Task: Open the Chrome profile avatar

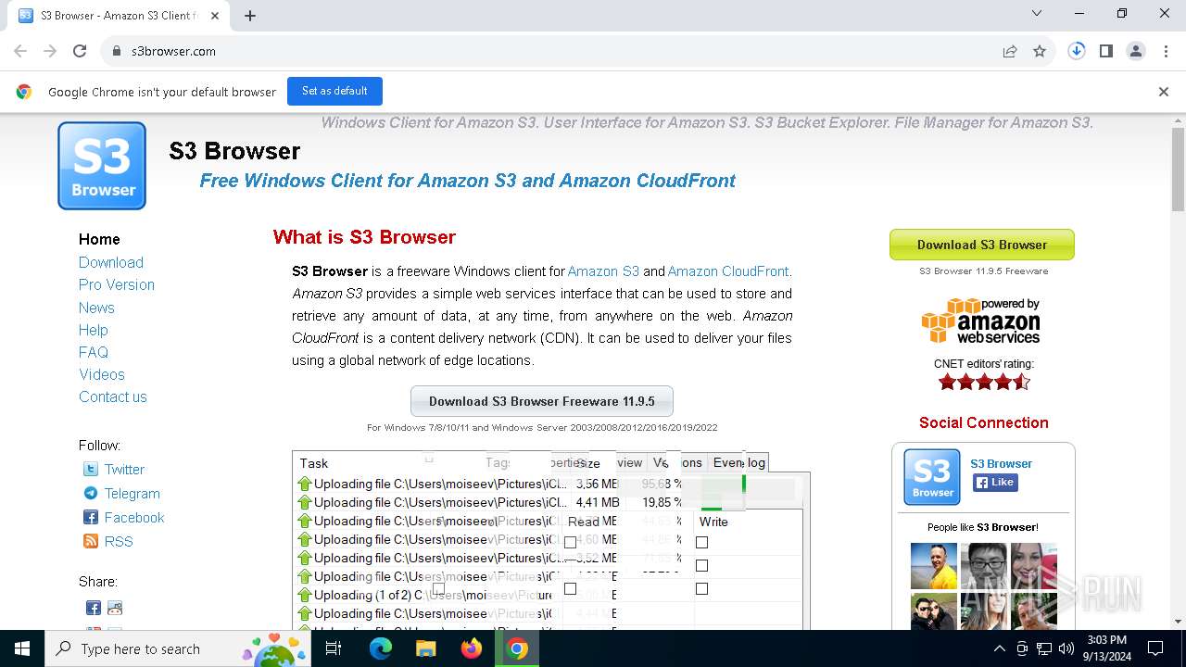Action: [1136, 51]
